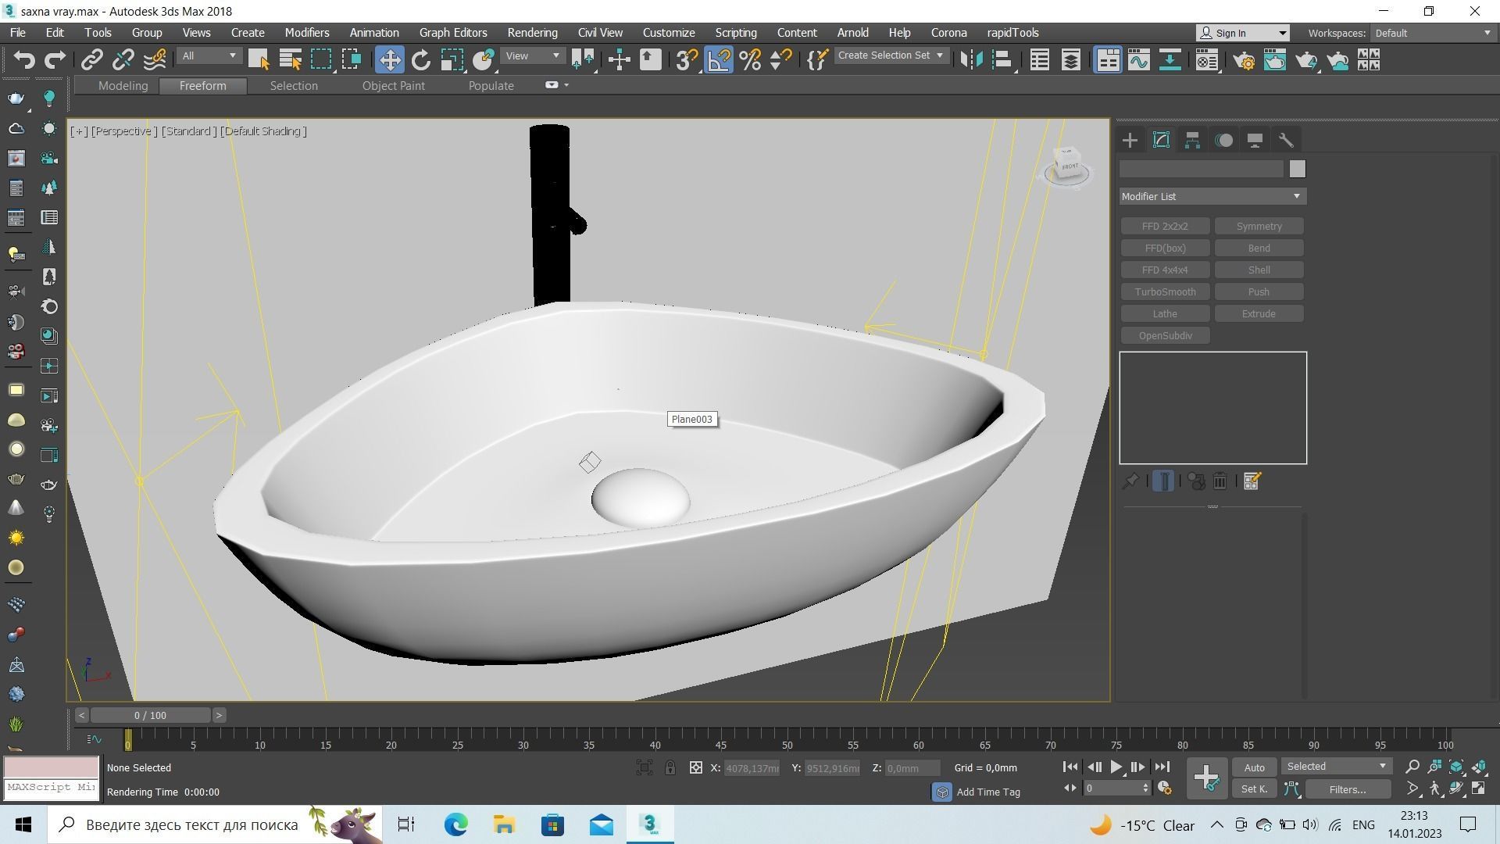Image resolution: width=1500 pixels, height=844 pixels.
Task: Open the Modifier List dropdown
Action: (x=1212, y=196)
